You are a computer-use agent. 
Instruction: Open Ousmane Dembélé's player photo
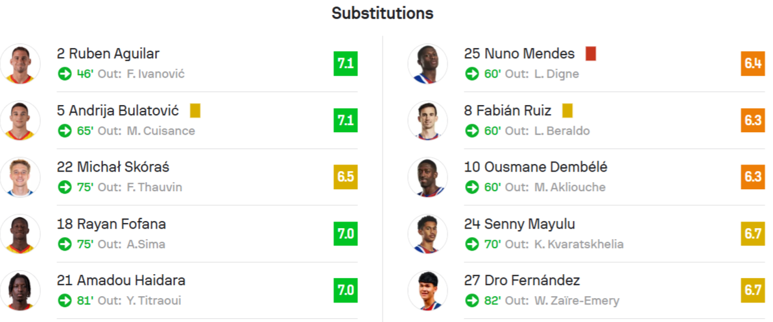point(428,177)
